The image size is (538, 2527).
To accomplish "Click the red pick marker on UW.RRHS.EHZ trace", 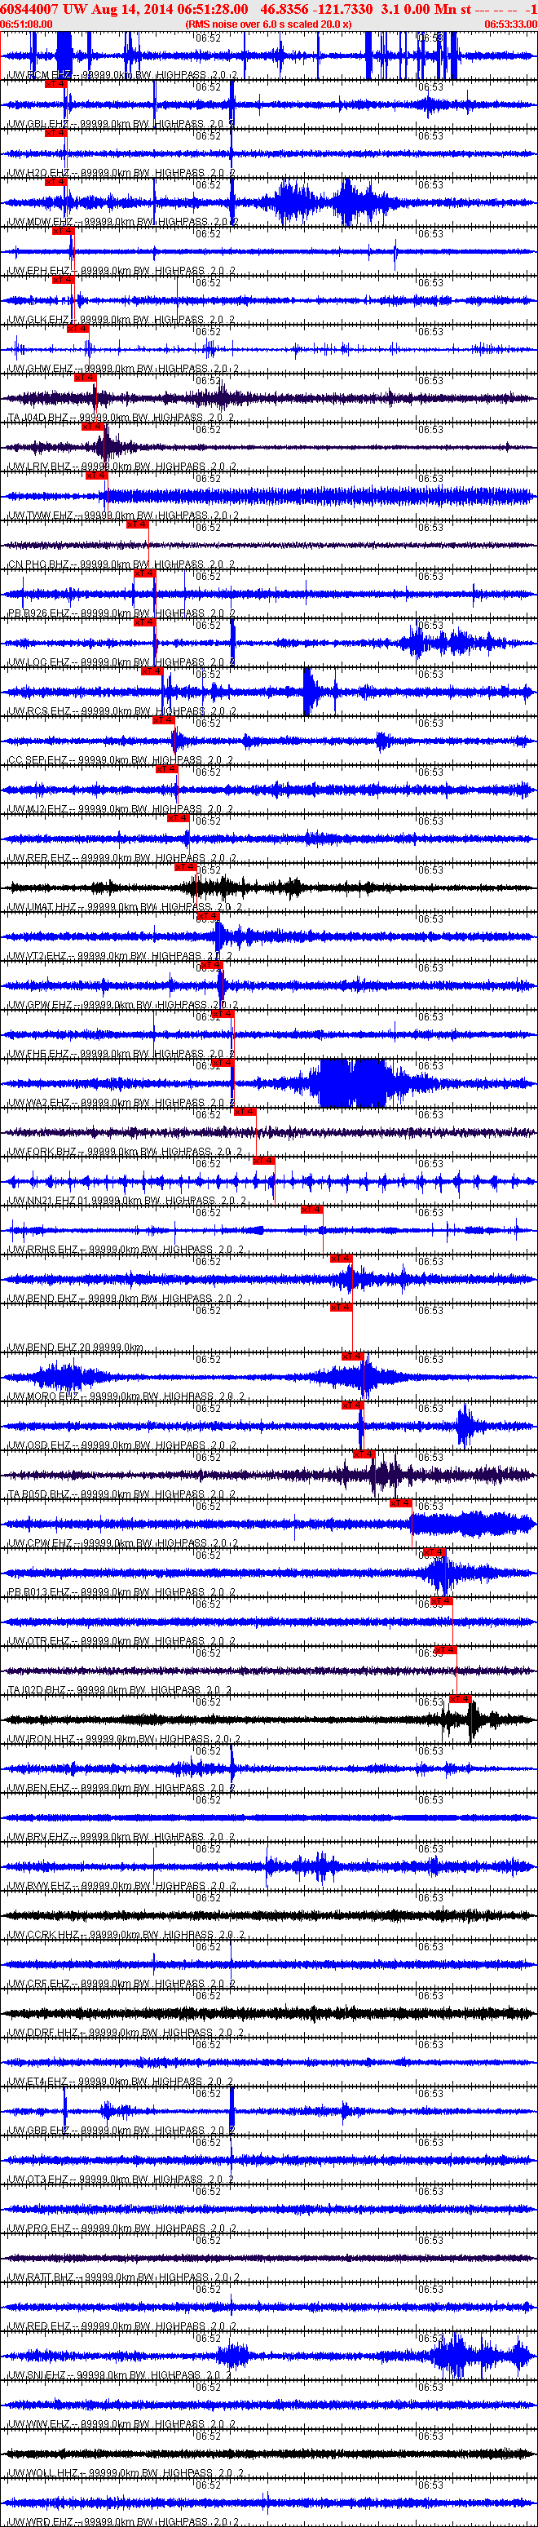I will click(312, 1210).
